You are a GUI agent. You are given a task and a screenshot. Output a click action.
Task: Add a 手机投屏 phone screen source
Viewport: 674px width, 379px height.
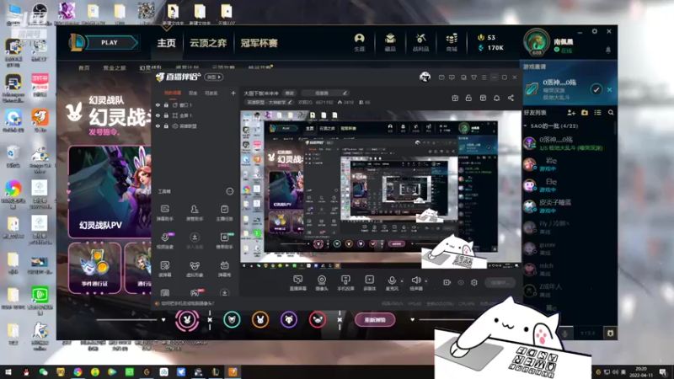pos(345,283)
